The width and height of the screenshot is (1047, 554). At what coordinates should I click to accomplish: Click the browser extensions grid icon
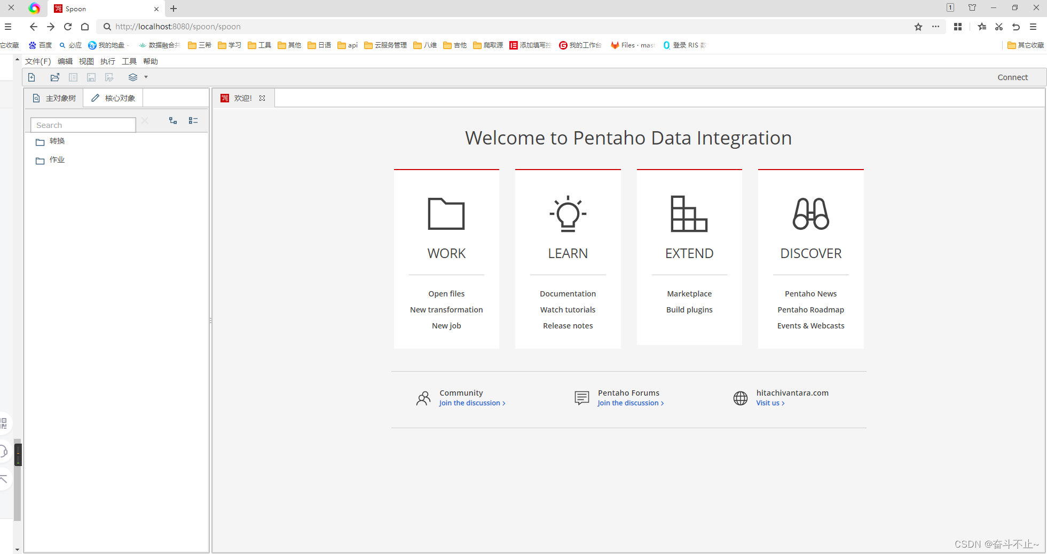(x=958, y=27)
